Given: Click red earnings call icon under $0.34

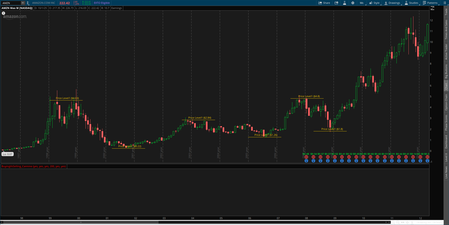Looking at the screenshot, I should 314,157.
